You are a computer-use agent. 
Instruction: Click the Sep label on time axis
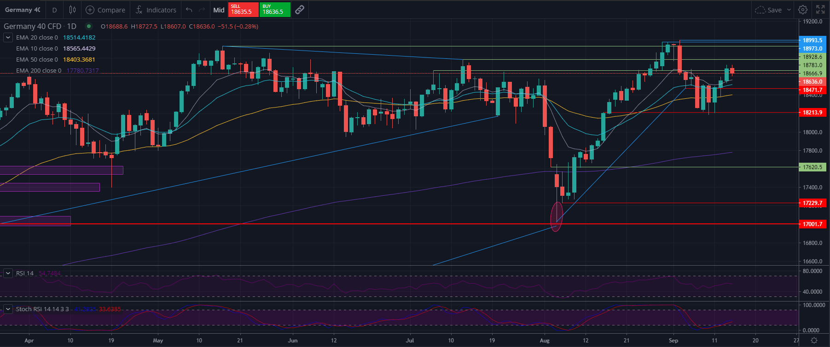pos(673,341)
